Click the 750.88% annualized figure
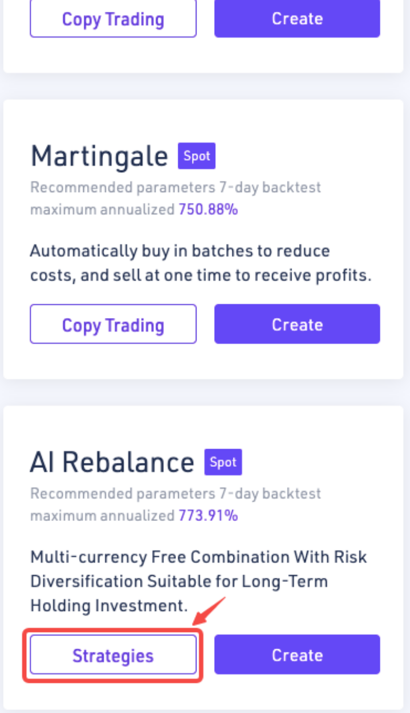The image size is (410, 713). (x=208, y=210)
